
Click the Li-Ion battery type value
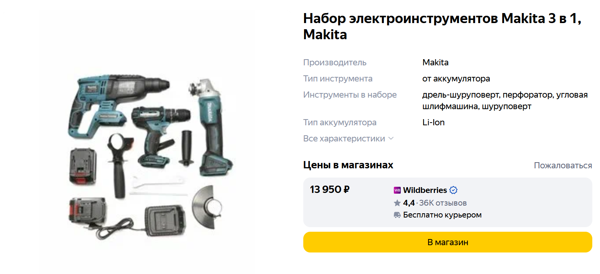click(434, 123)
